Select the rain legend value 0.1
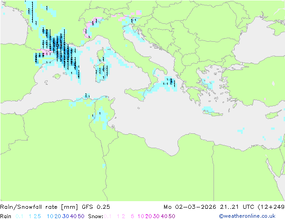Viewport: 285px width, 220px height. point(19,216)
